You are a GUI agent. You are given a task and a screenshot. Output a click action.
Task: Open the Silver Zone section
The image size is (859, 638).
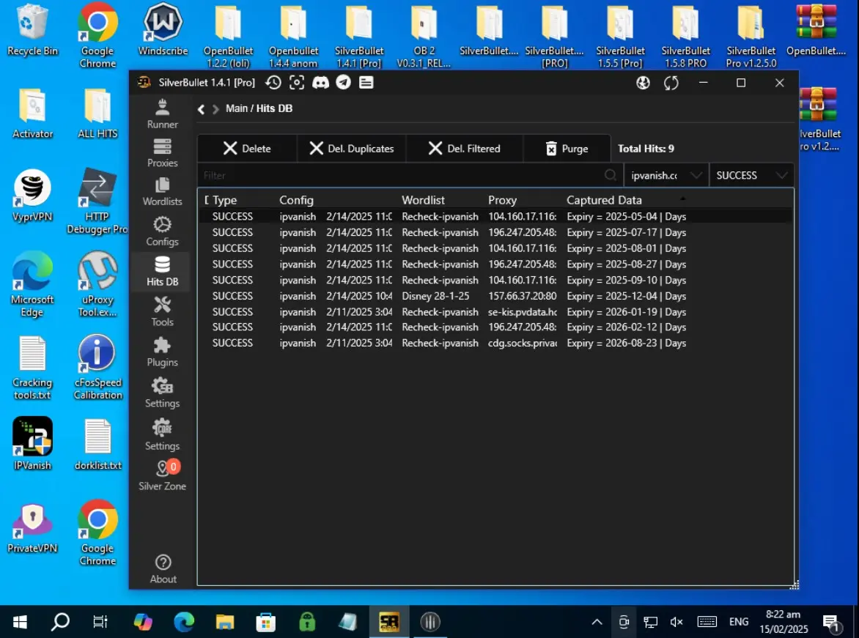[x=162, y=475]
